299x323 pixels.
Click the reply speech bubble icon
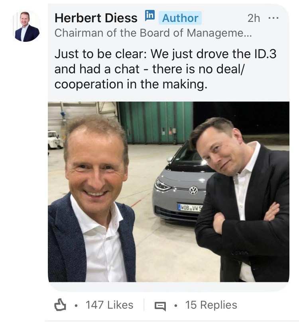click(160, 306)
